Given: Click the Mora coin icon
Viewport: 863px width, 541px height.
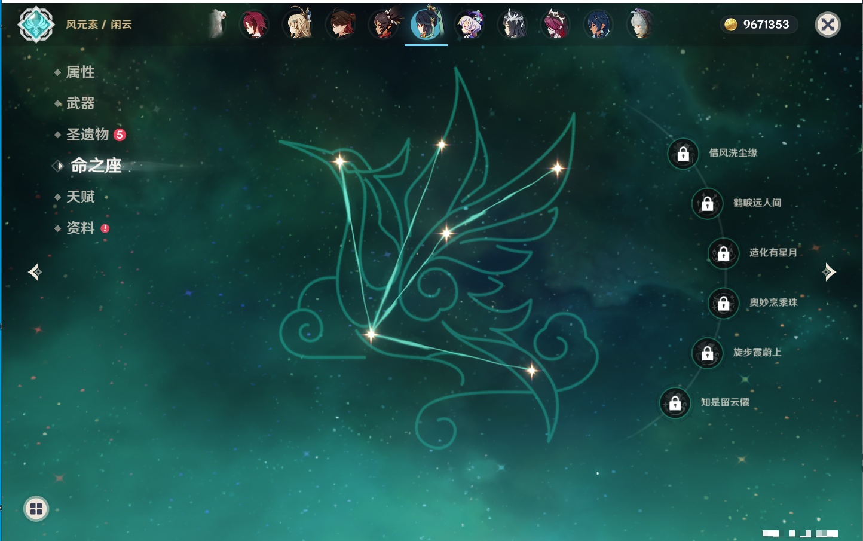Looking at the screenshot, I should (730, 25).
